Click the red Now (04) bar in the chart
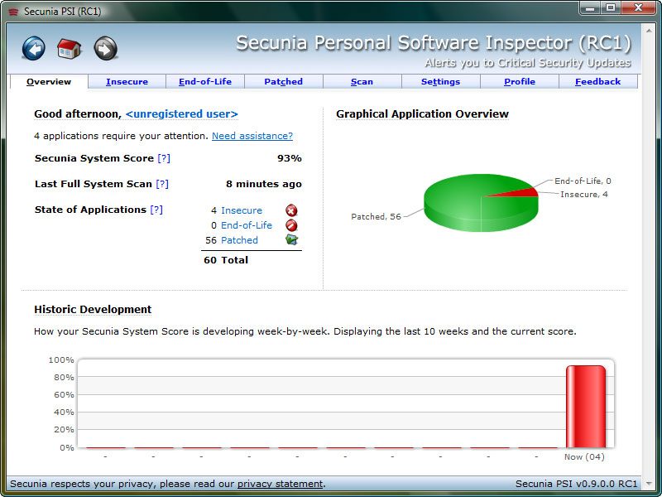Screen dimensions: 662x497 pyautogui.click(x=586, y=407)
